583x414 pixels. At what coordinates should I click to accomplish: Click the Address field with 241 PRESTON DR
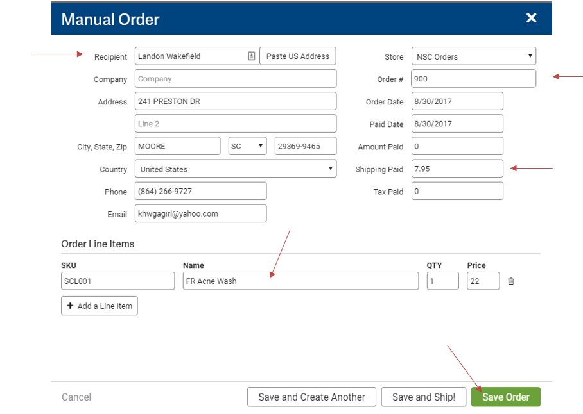236,101
